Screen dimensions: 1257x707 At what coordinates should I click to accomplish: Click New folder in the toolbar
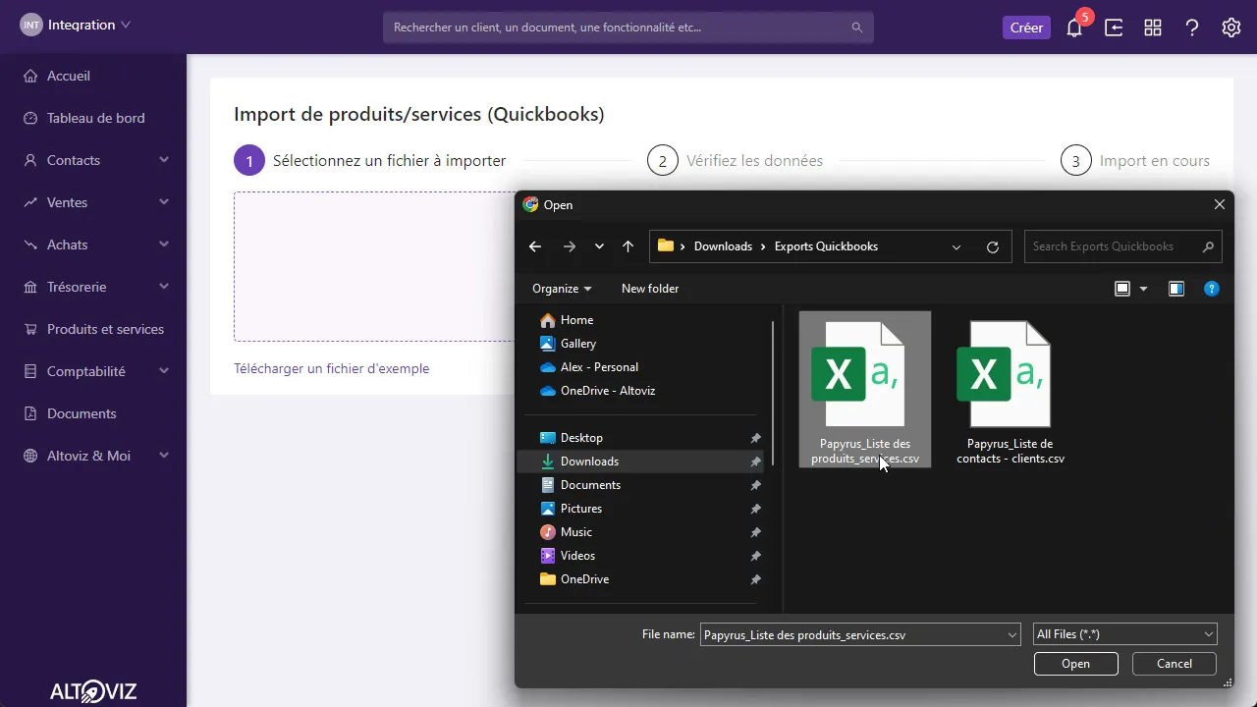pos(650,289)
